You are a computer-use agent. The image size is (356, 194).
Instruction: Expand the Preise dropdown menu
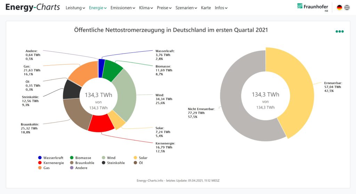click(x=164, y=8)
